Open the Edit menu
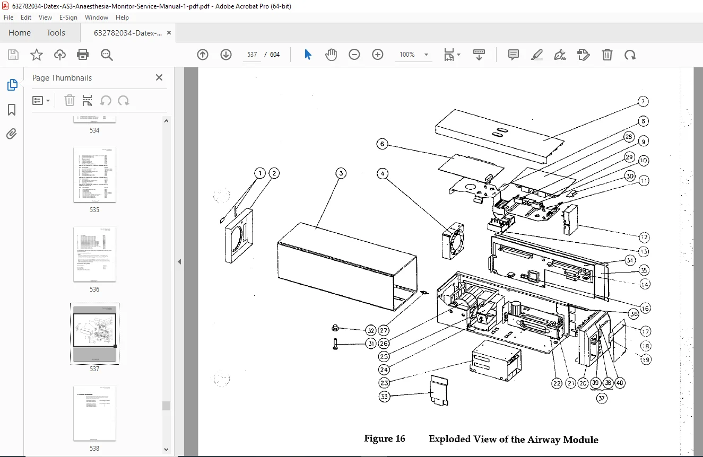 26,17
